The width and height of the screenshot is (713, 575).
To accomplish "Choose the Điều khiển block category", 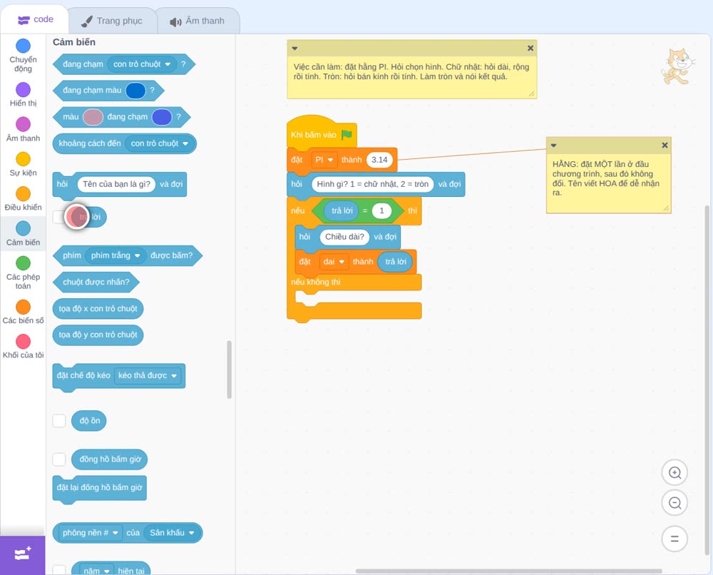I will [x=24, y=199].
